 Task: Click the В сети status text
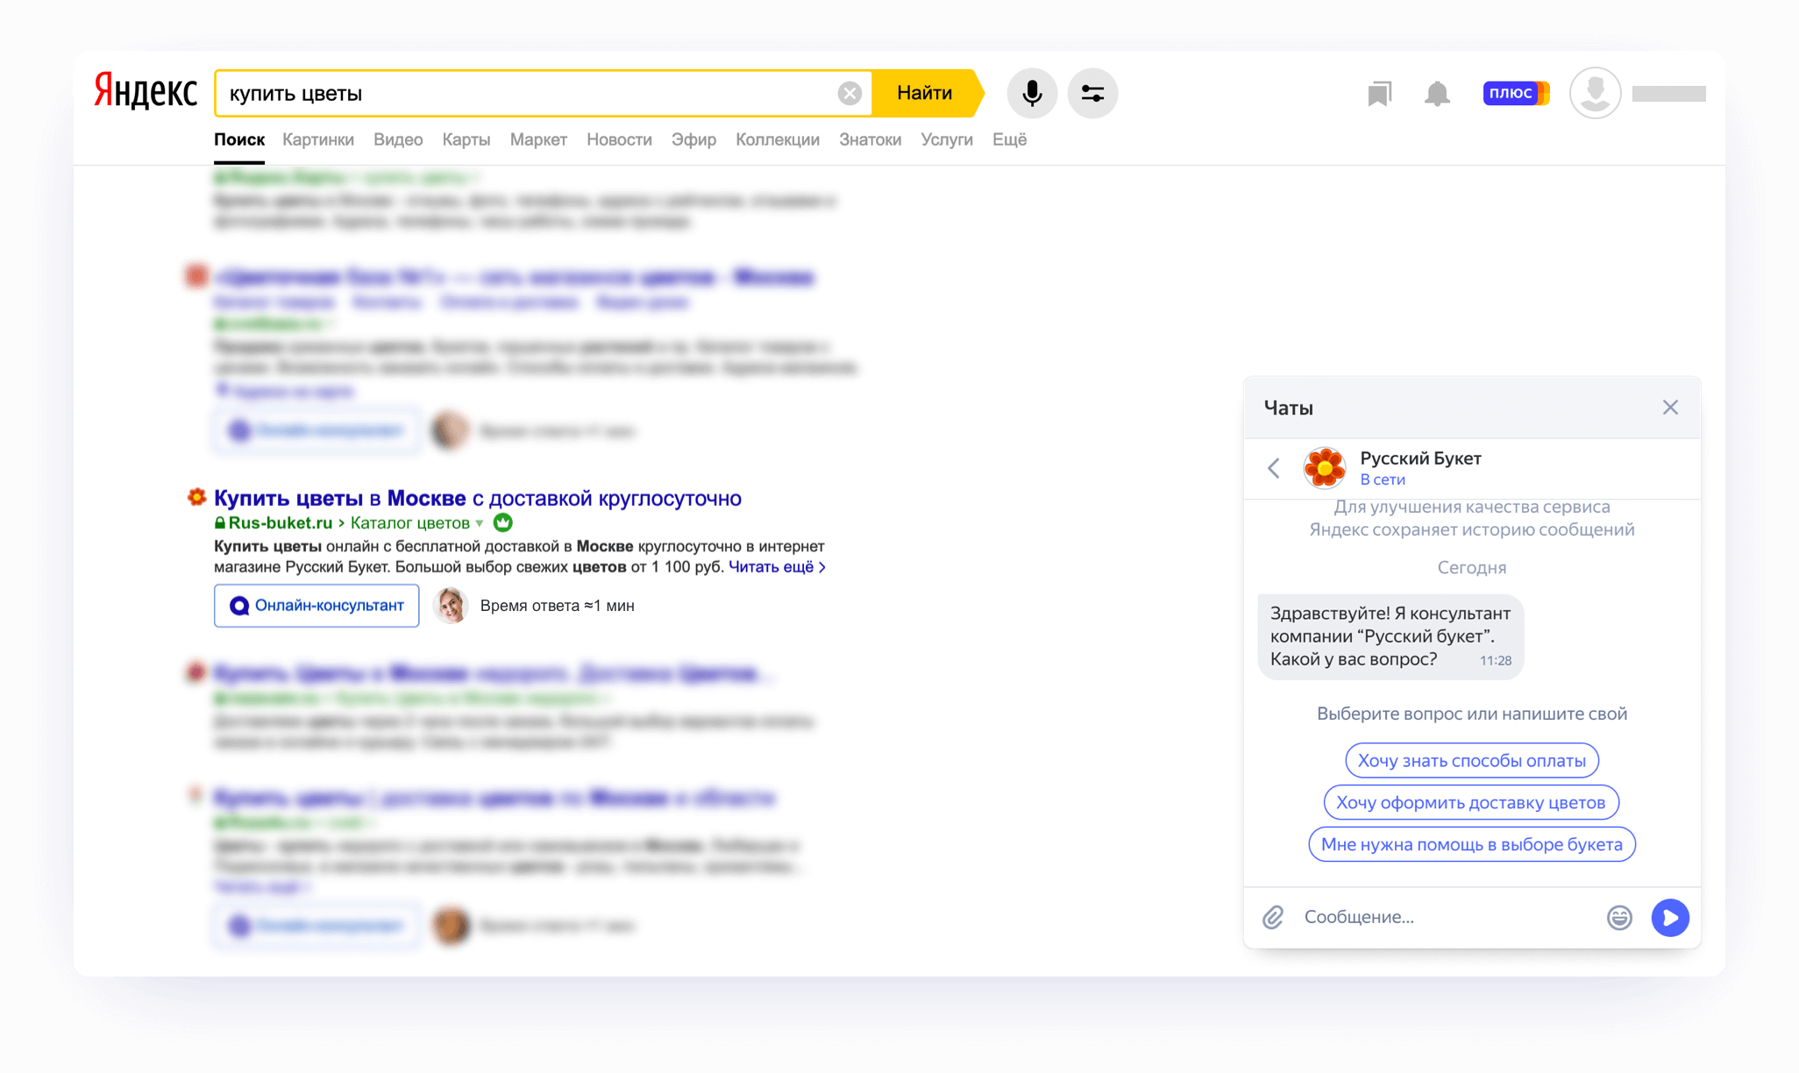pyautogui.click(x=1383, y=480)
